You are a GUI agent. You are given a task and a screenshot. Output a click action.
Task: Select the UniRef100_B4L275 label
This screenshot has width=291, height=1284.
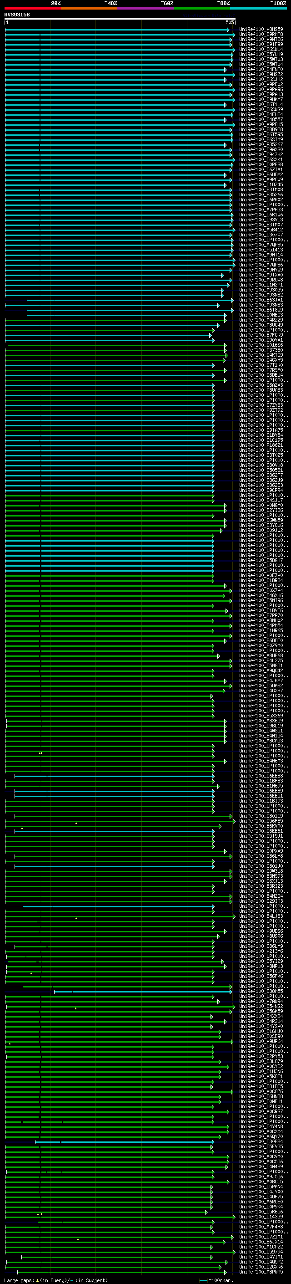261,661
